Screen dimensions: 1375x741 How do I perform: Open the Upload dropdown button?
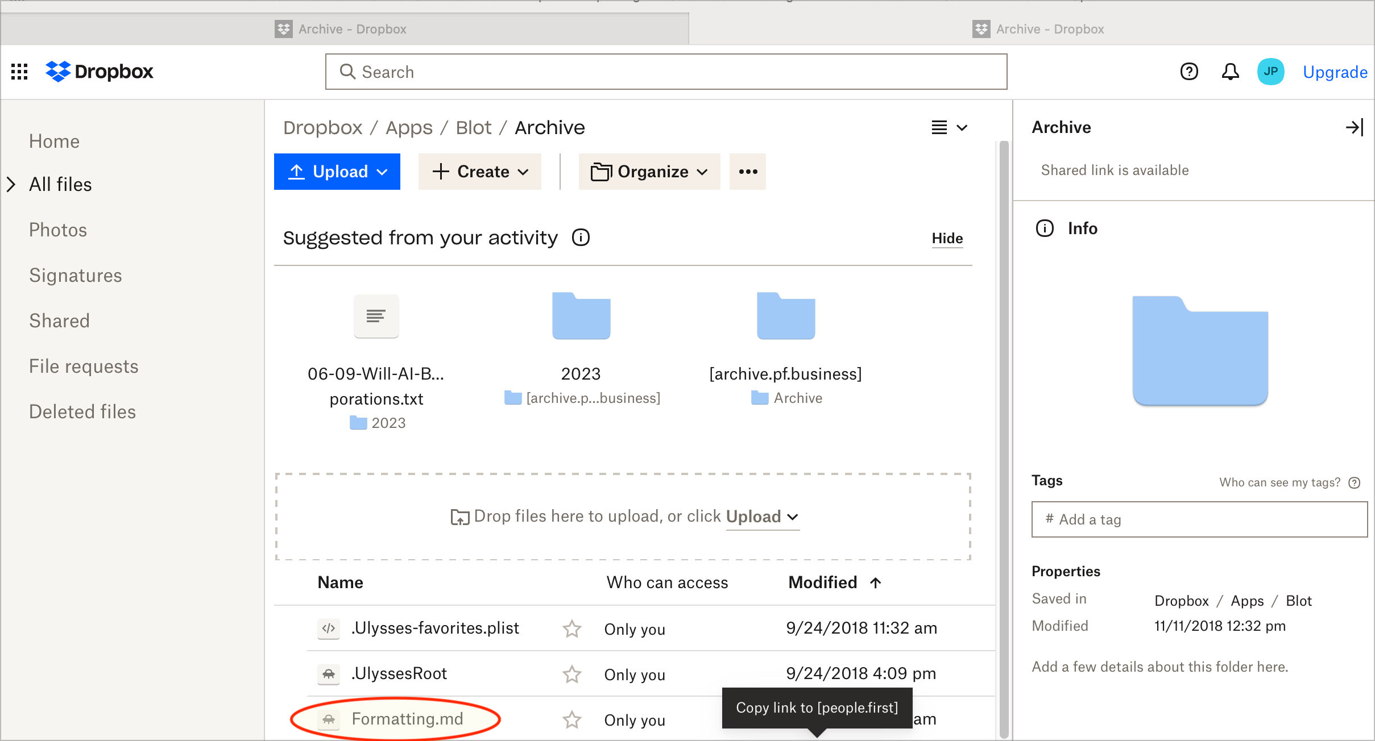pos(337,172)
